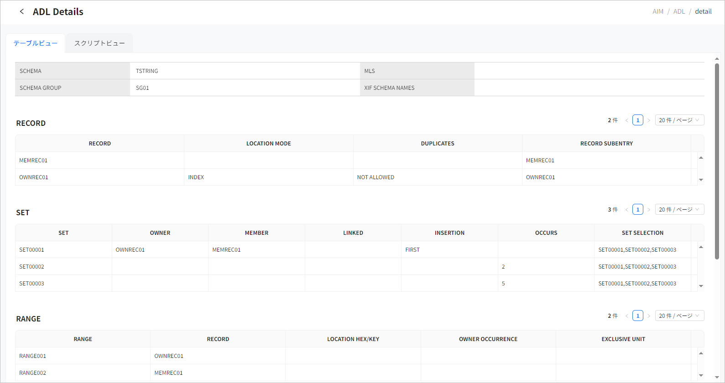Viewport: 725px width, 383px height.
Task: Go to previous page in SET pagination
Action: coord(626,210)
